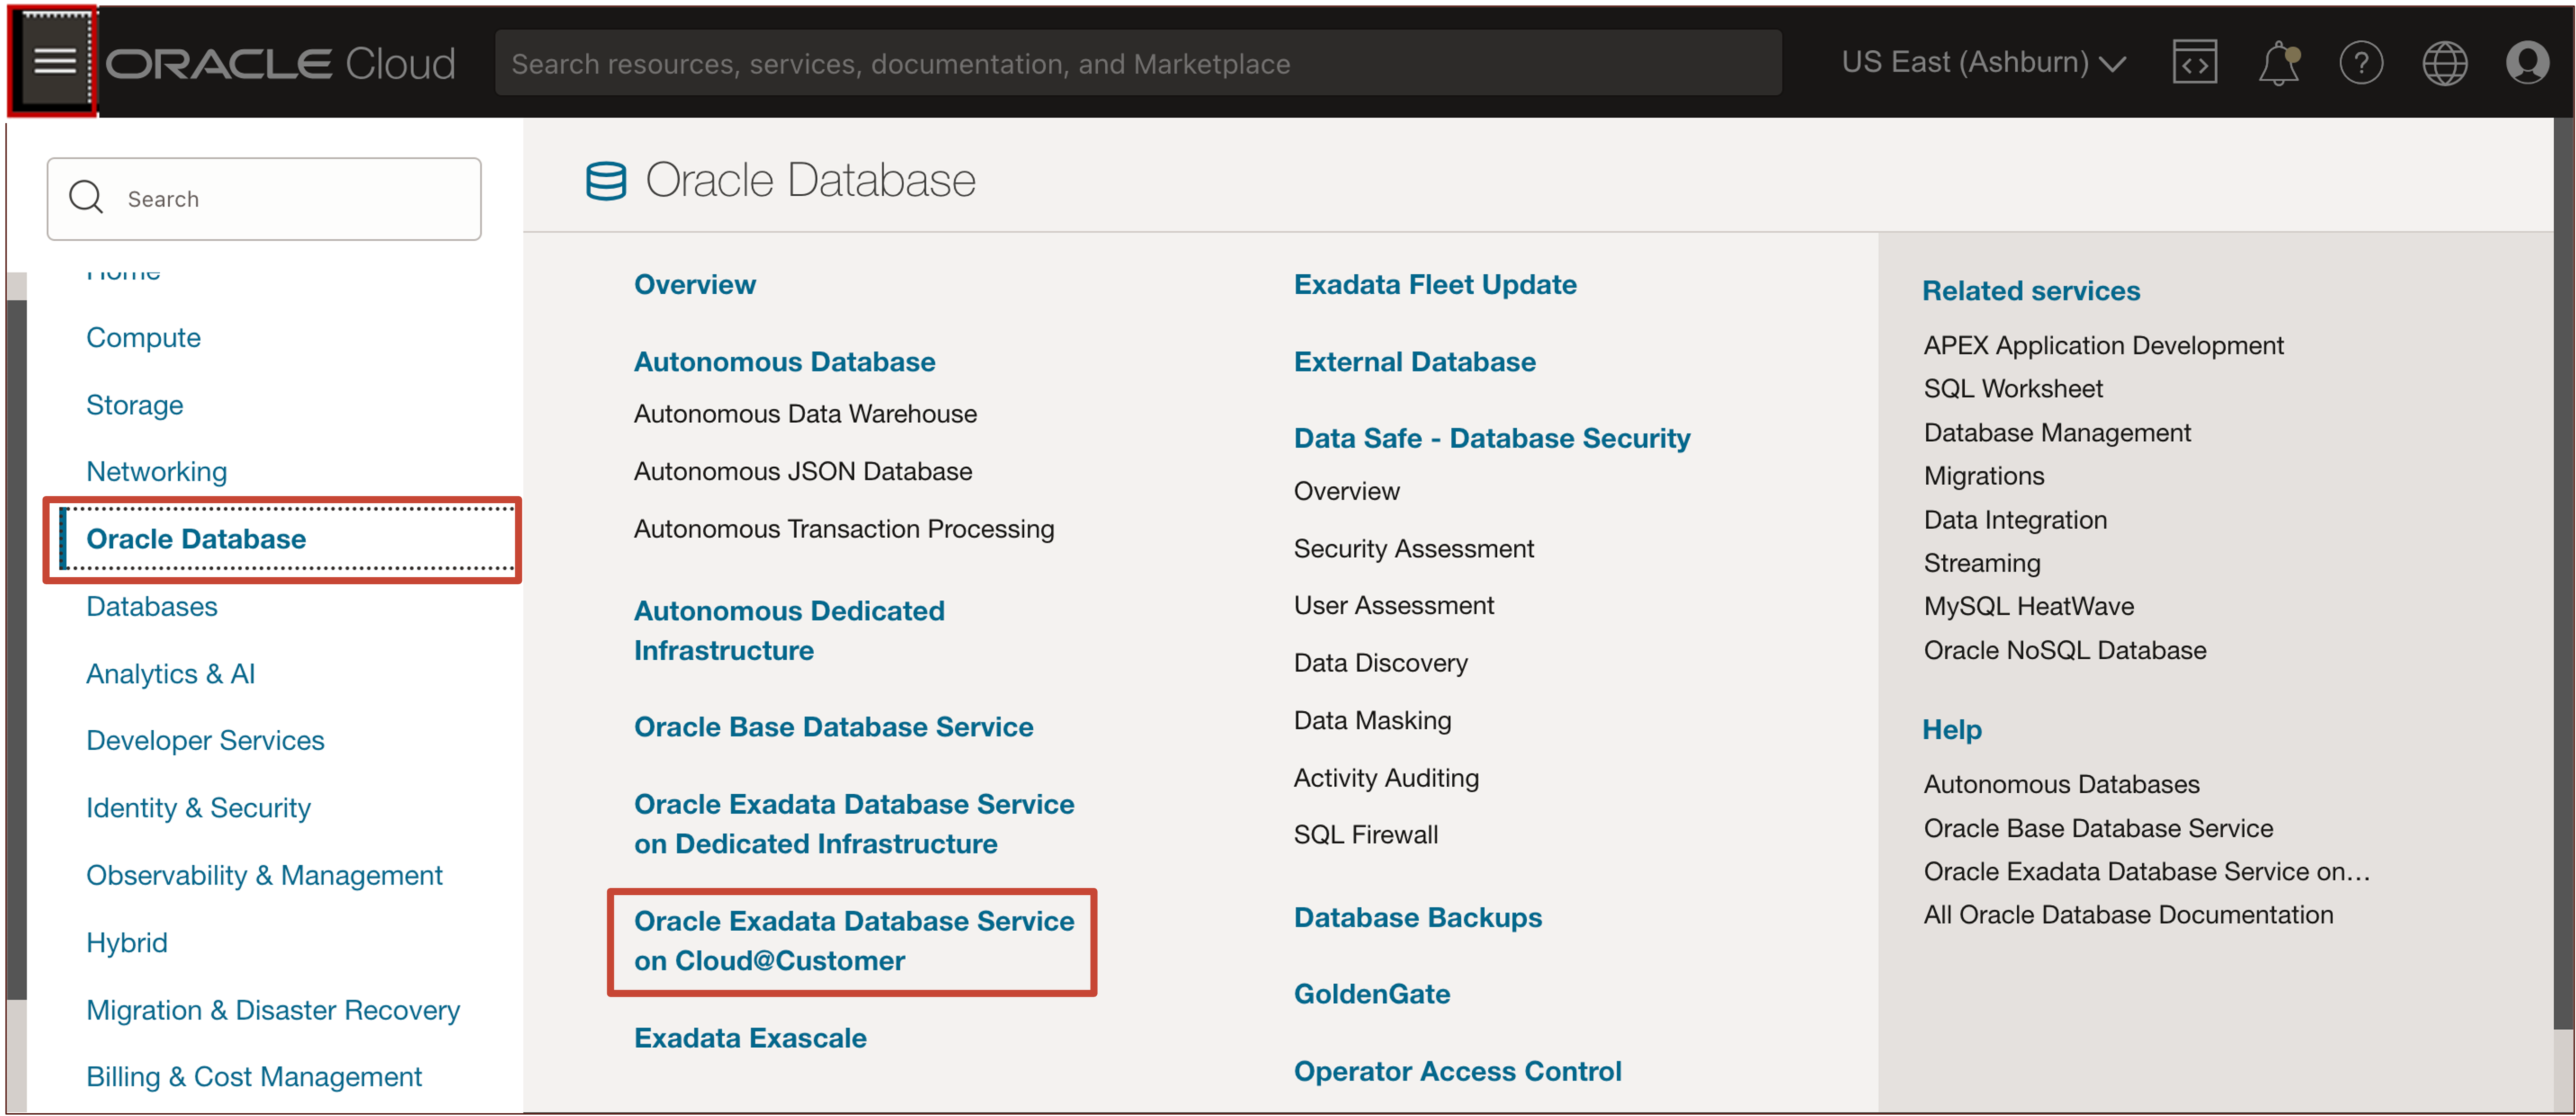2576x1116 pixels.
Task: Open Operator Access Control link
Action: [1457, 1071]
